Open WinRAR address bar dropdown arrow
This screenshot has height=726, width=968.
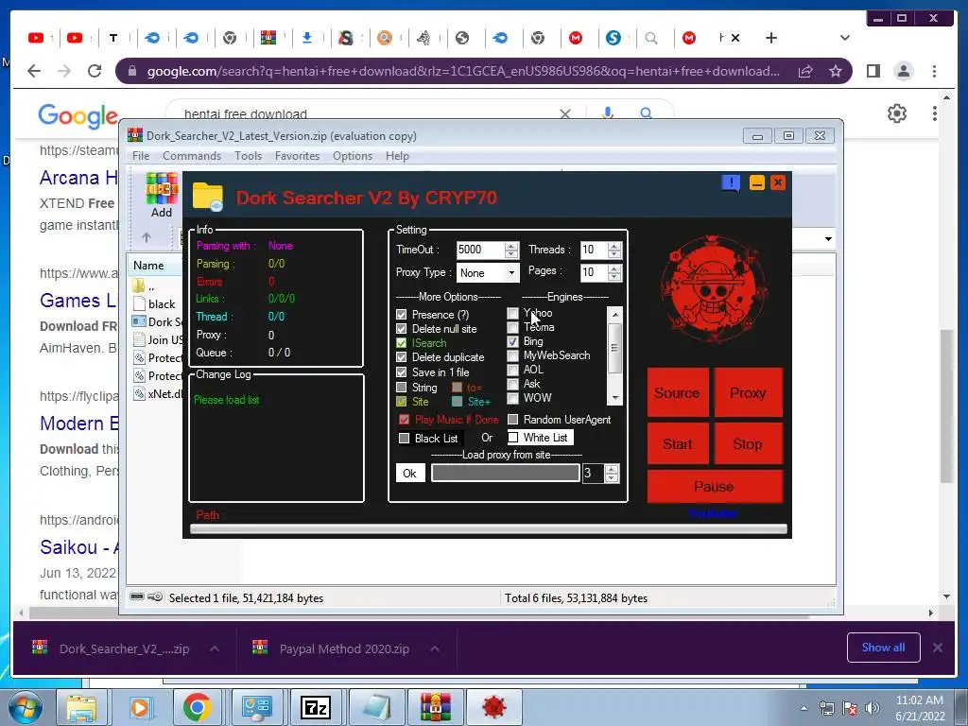pos(828,239)
